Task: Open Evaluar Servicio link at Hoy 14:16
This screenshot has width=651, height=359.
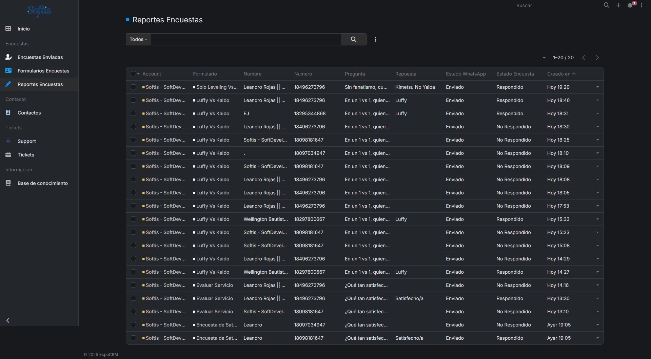Action: point(215,285)
